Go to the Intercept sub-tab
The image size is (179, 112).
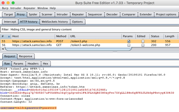pos(10,22)
